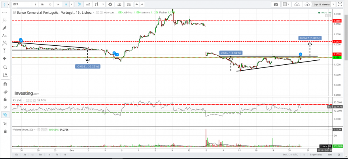Switch to area chart style
The width and height of the screenshot is (348, 159).
(88, 4)
